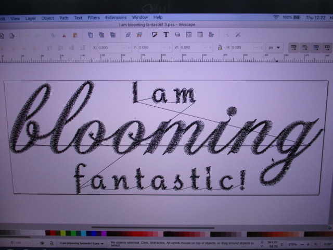Open the Object menu

47,18
